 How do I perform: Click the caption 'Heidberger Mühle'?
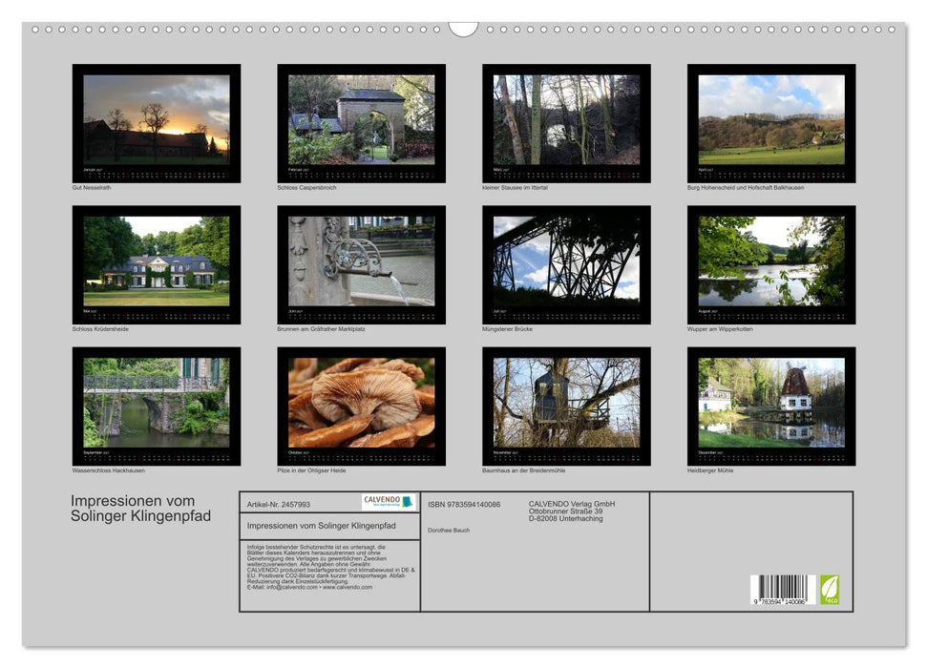click(x=710, y=470)
